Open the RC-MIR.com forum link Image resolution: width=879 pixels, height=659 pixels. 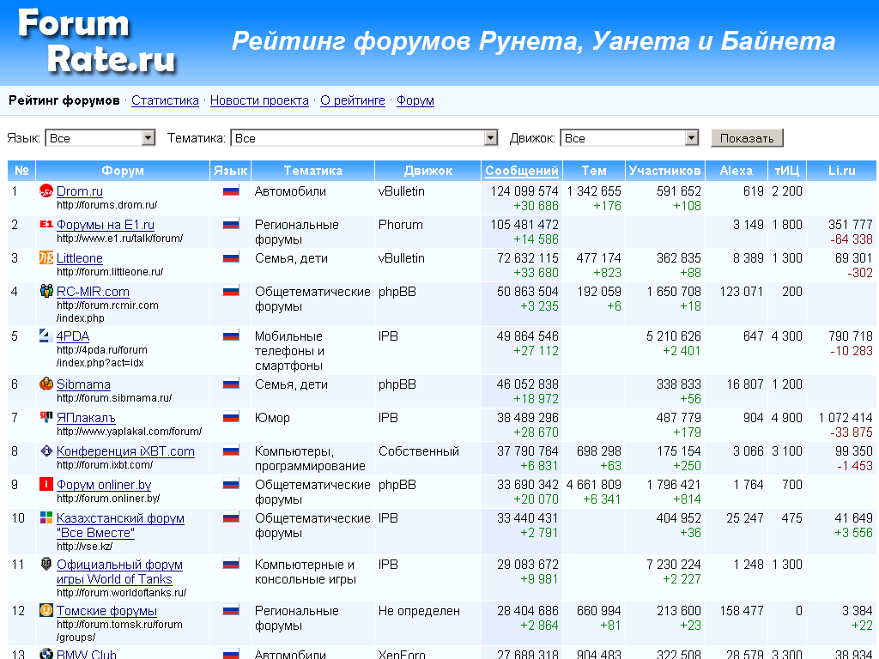(x=93, y=292)
